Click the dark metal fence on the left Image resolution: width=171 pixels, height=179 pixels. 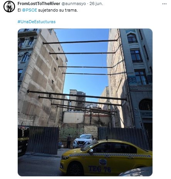(x=43, y=140)
